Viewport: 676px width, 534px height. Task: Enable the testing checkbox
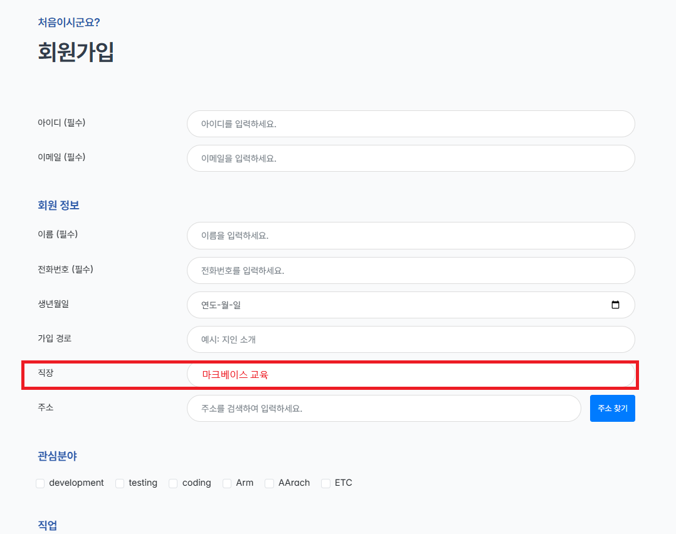point(120,483)
